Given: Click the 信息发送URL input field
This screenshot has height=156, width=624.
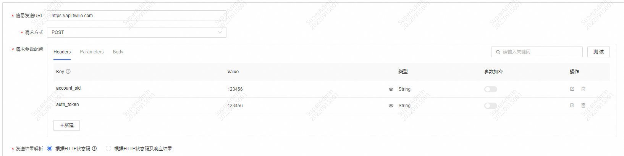Looking at the screenshot, I should pyautogui.click(x=136, y=16).
